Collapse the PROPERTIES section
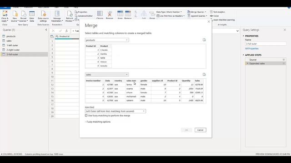Viewport: 291px width, 163px height. (x=244, y=36)
